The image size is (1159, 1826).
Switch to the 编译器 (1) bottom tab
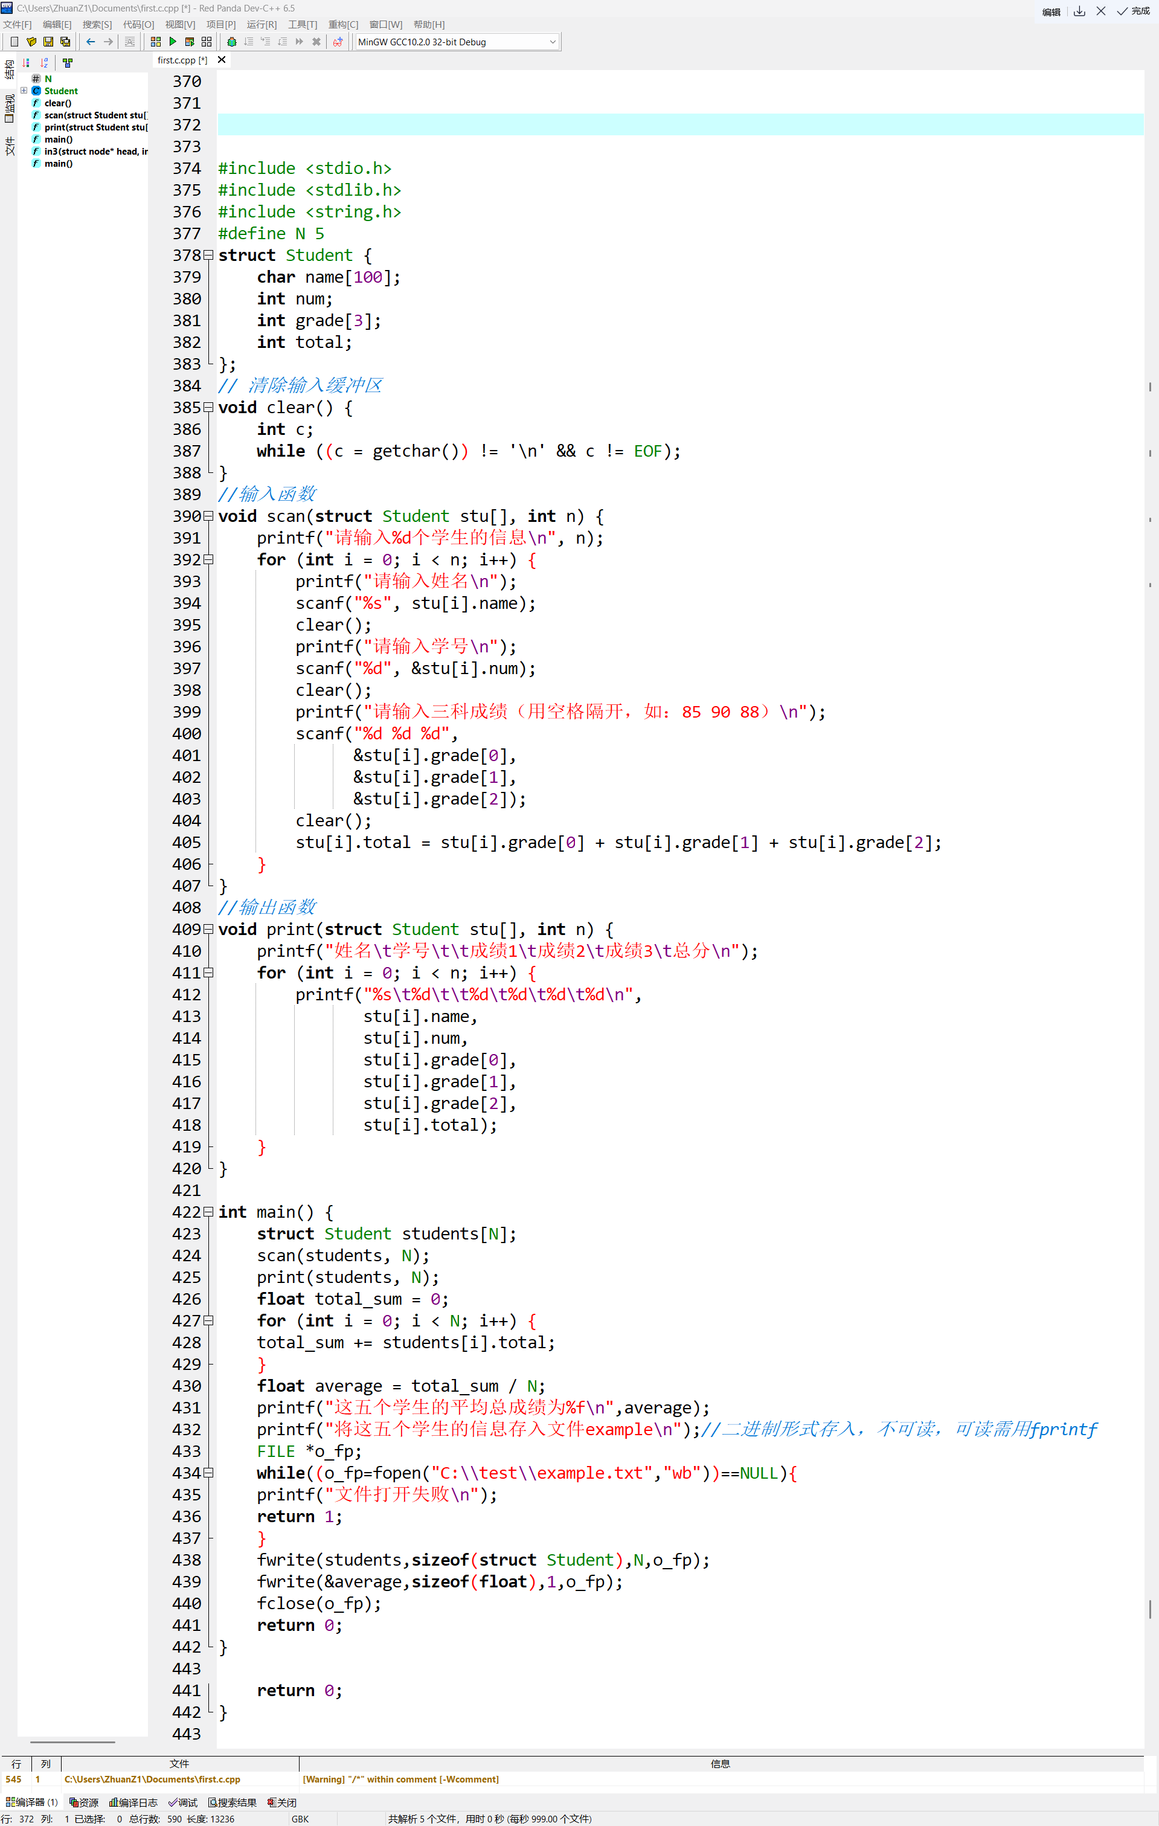point(32,1802)
